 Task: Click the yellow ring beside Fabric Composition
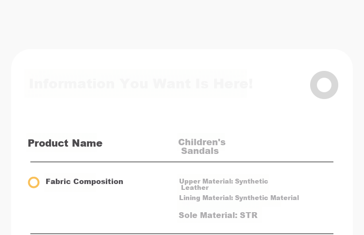pos(33,182)
